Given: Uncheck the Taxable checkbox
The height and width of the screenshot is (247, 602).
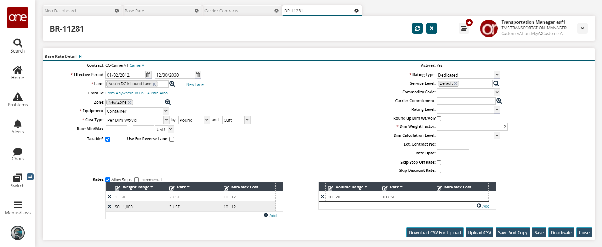Looking at the screenshot, I should click(108, 139).
